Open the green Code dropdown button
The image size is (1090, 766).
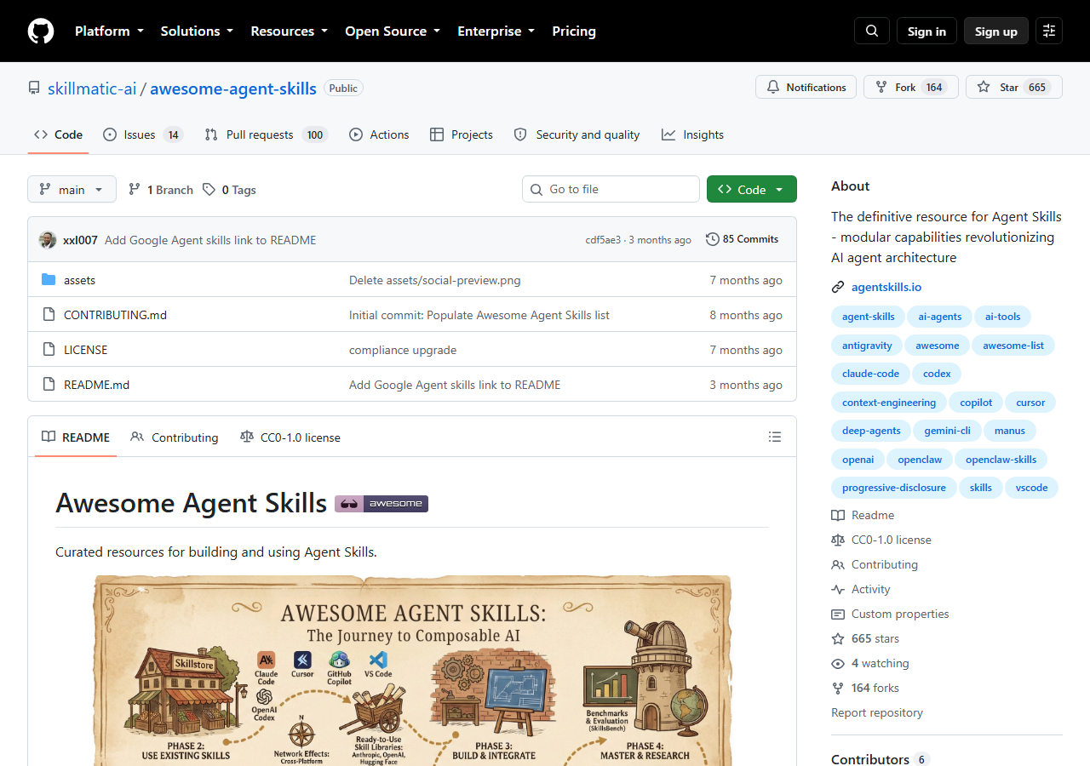[x=752, y=189]
